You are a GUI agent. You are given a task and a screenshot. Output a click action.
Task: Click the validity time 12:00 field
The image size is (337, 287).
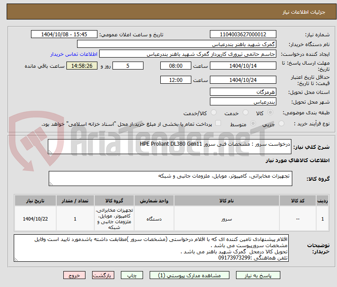(176, 80)
